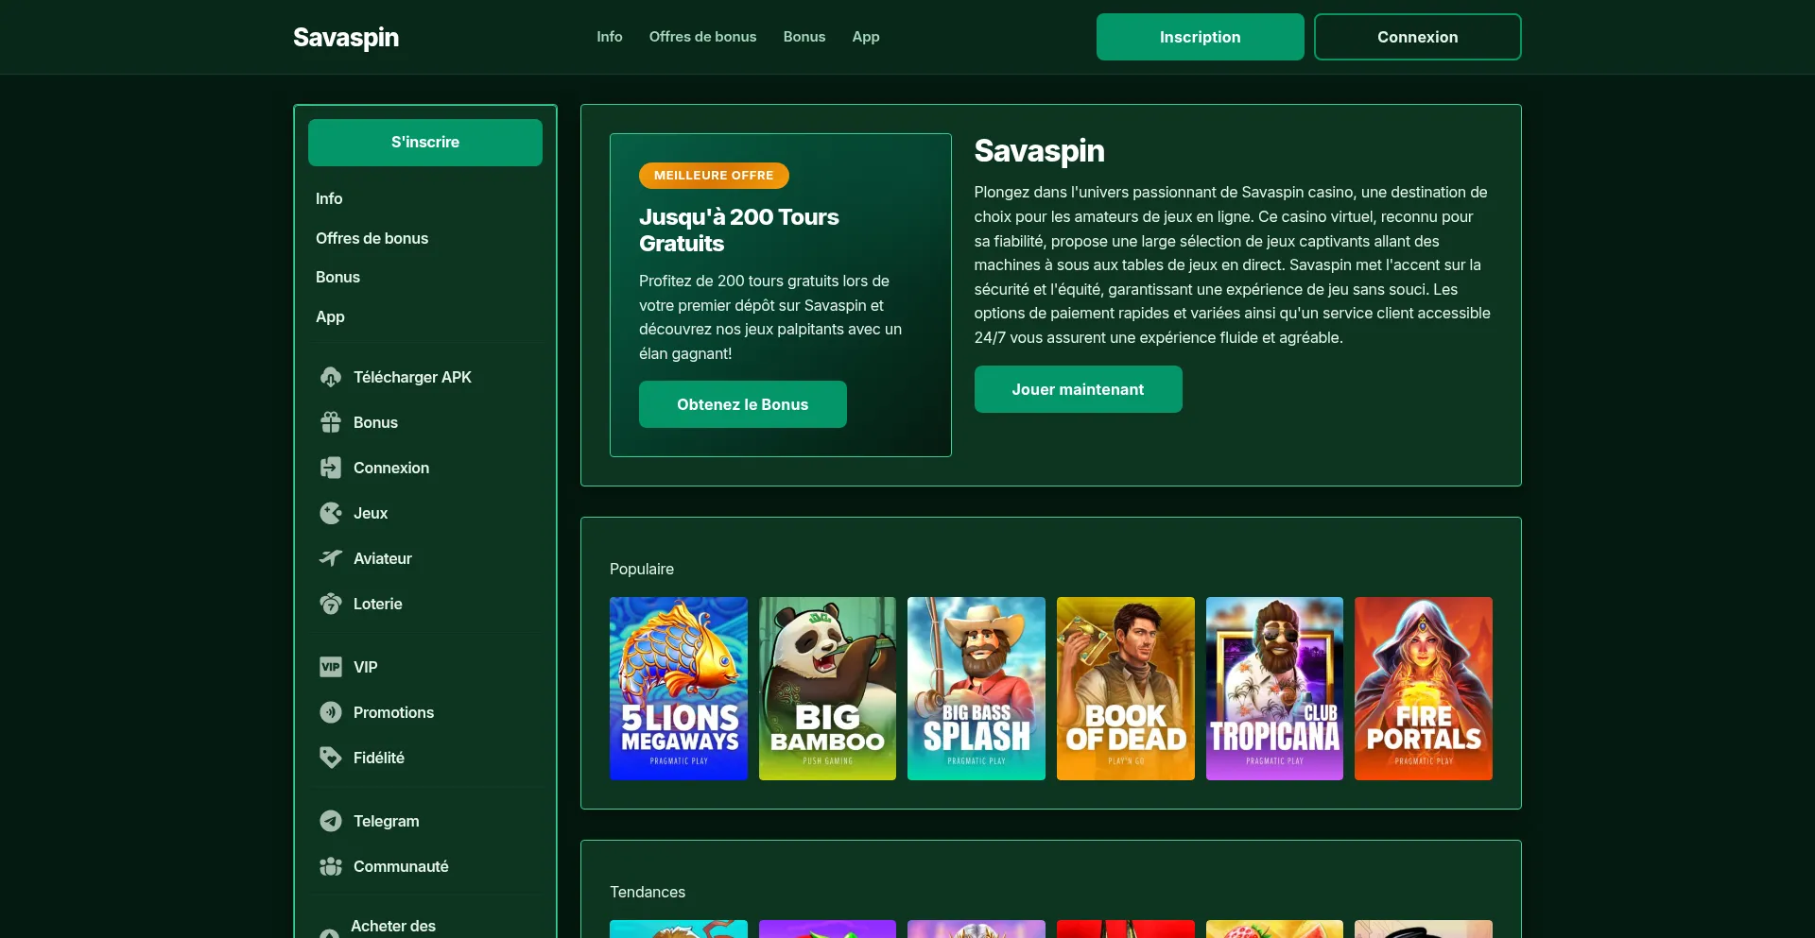Open Info in the top navigation
This screenshot has width=1815, height=938.
[610, 37]
